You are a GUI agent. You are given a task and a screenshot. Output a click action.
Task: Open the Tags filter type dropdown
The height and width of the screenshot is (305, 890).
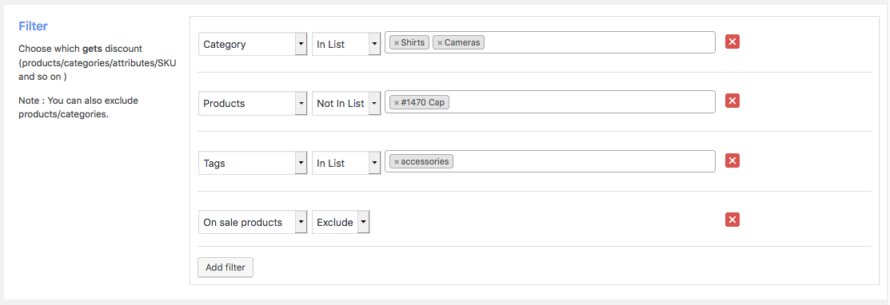[x=253, y=163]
